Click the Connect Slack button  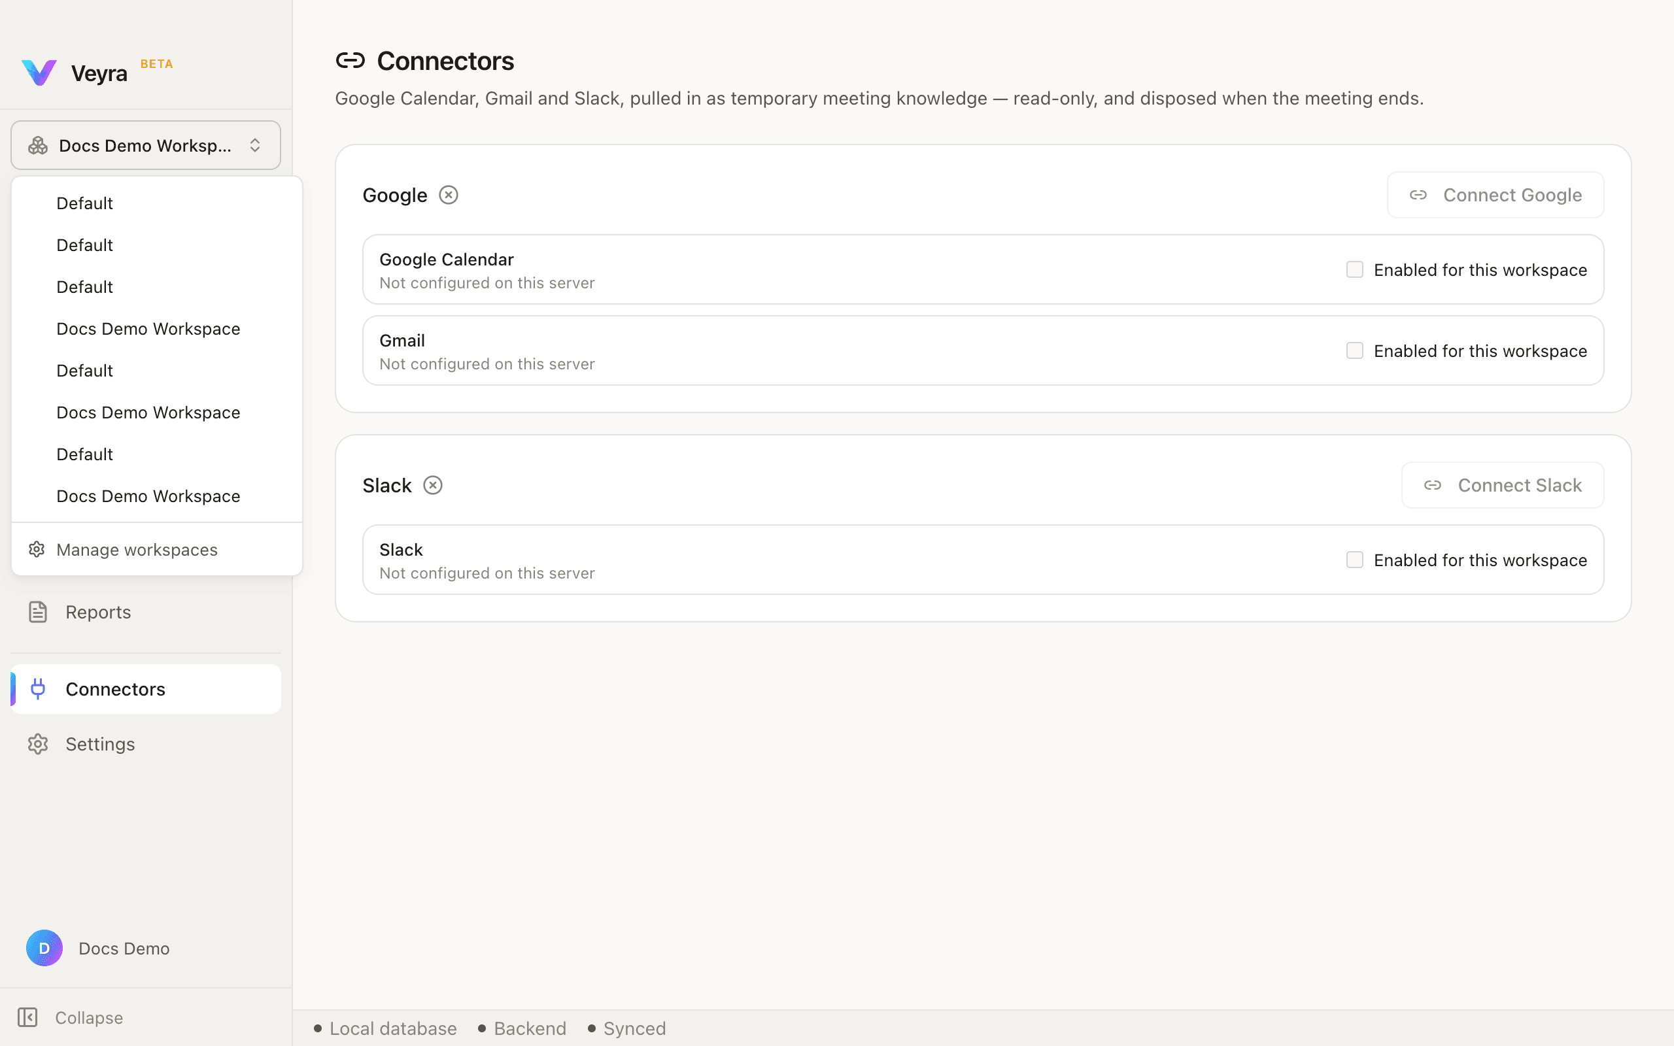[1503, 486]
